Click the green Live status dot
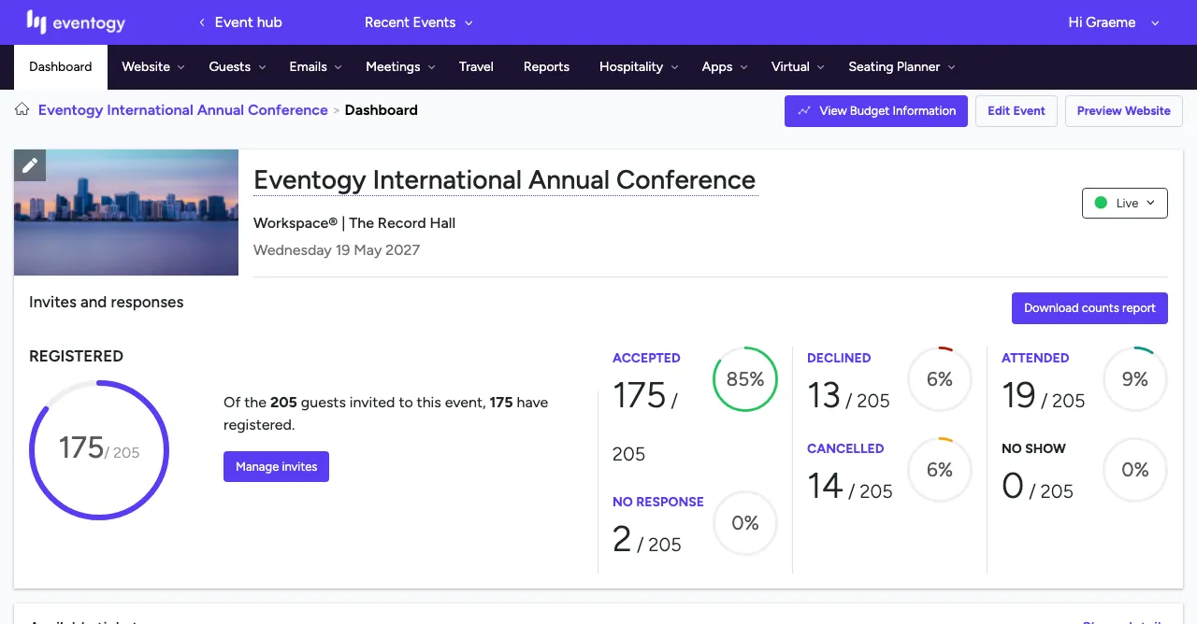The image size is (1197, 624). coord(1101,203)
